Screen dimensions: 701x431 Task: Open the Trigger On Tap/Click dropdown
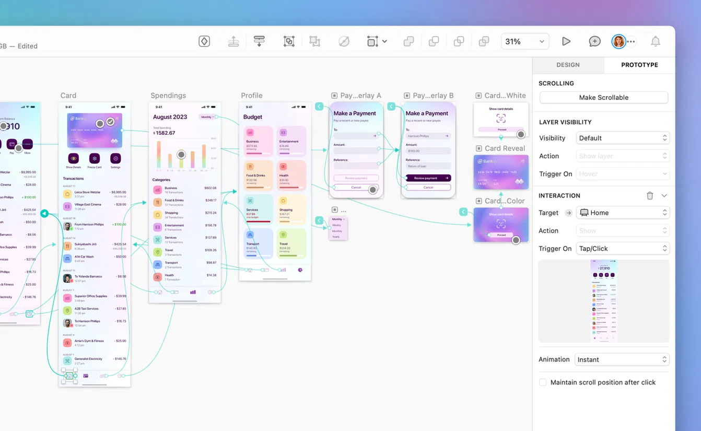(623, 248)
